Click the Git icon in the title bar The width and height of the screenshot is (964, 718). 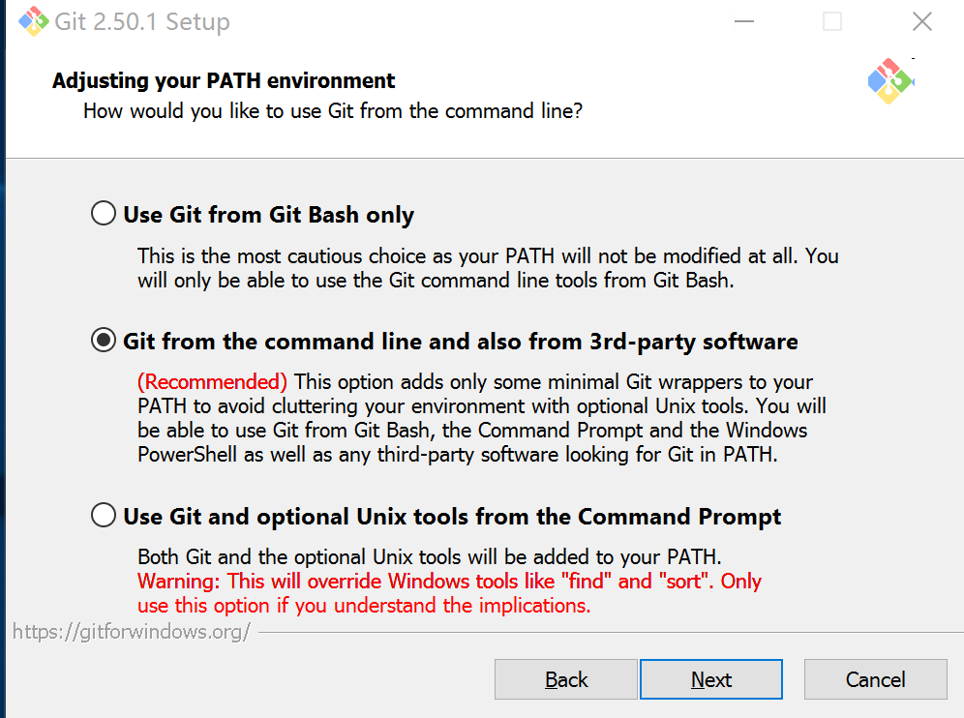(33, 21)
